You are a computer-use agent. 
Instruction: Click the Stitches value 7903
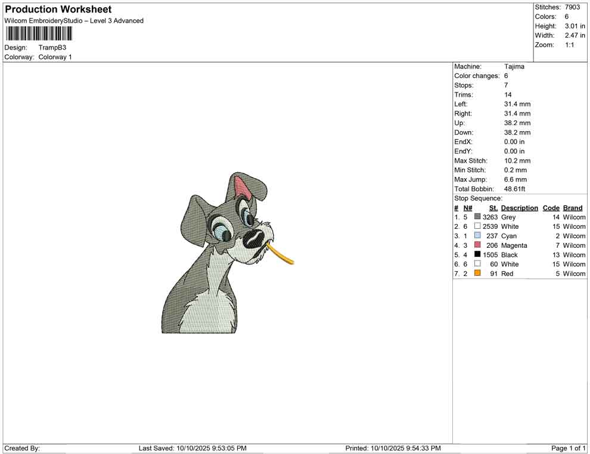(x=572, y=7)
